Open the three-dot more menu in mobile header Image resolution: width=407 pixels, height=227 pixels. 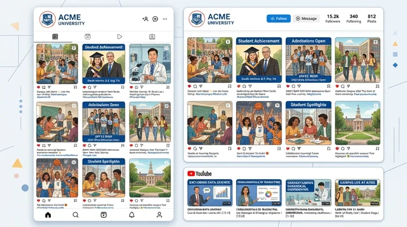pos(165,19)
